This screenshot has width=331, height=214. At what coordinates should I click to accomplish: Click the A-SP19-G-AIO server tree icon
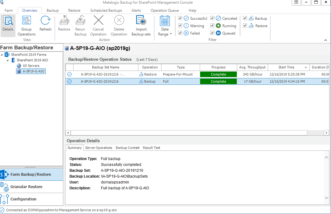point(19,71)
